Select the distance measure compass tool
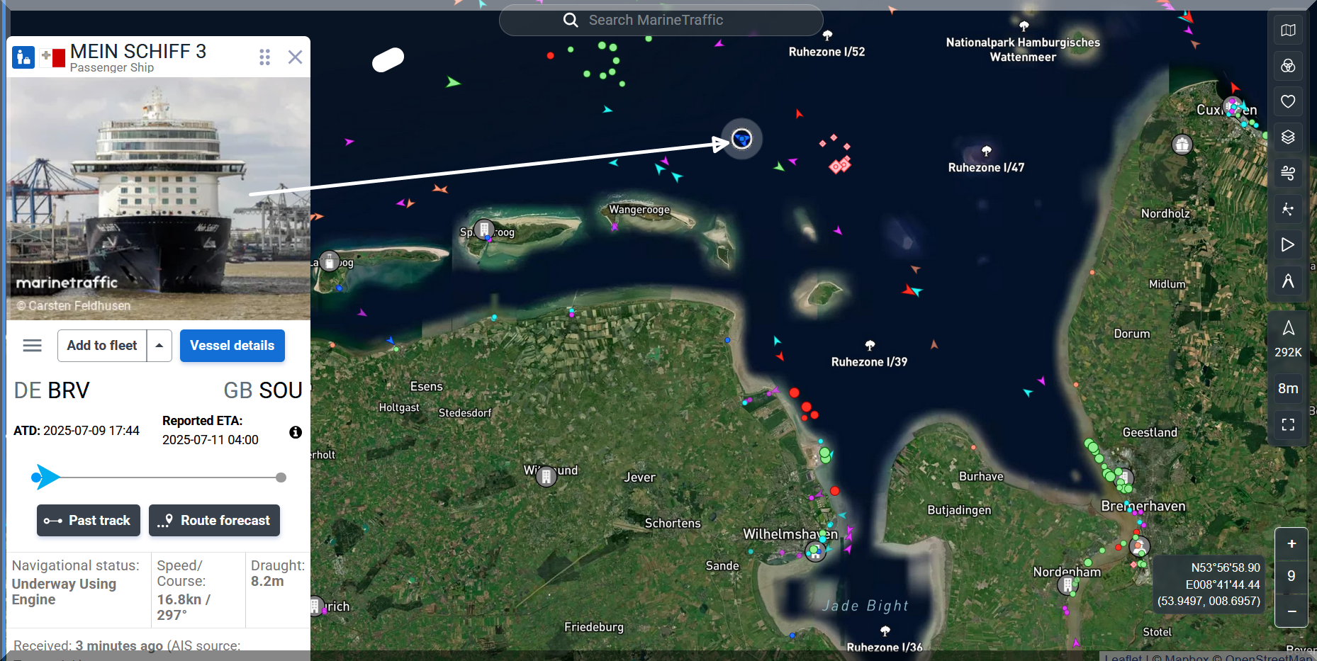This screenshot has height=661, width=1317. pyautogui.click(x=1288, y=281)
